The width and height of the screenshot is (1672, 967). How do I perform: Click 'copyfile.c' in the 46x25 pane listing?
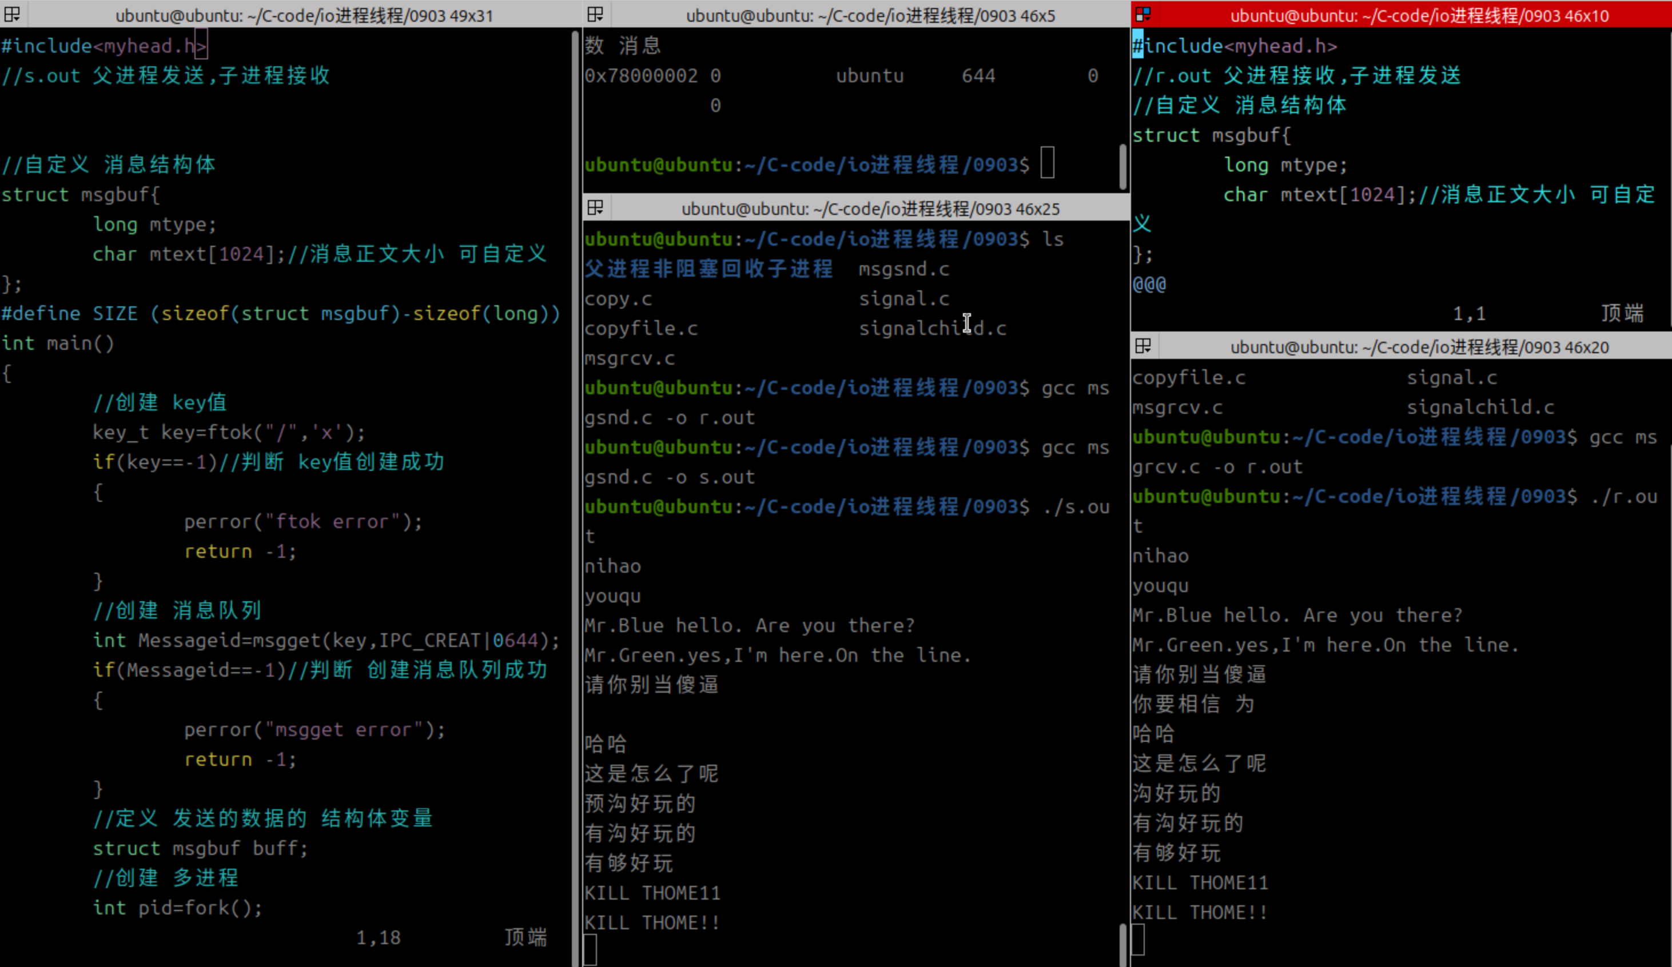641,328
